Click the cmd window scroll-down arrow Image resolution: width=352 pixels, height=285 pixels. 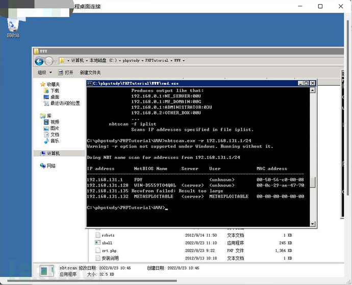click(313, 224)
